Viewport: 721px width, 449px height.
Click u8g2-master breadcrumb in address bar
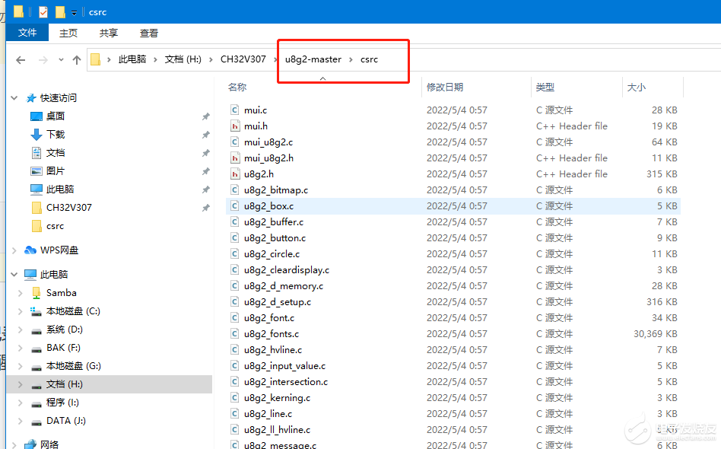pyautogui.click(x=313, y=59)
